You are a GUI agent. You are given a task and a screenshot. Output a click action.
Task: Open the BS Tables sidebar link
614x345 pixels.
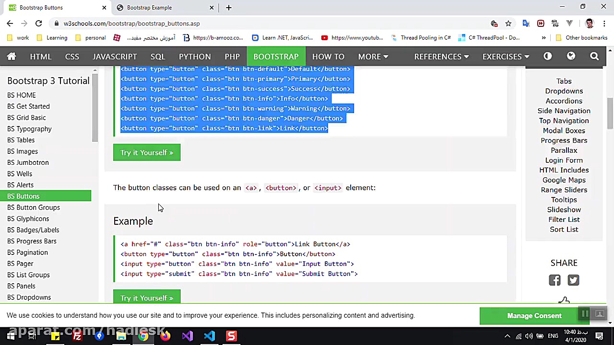point(21,140)
